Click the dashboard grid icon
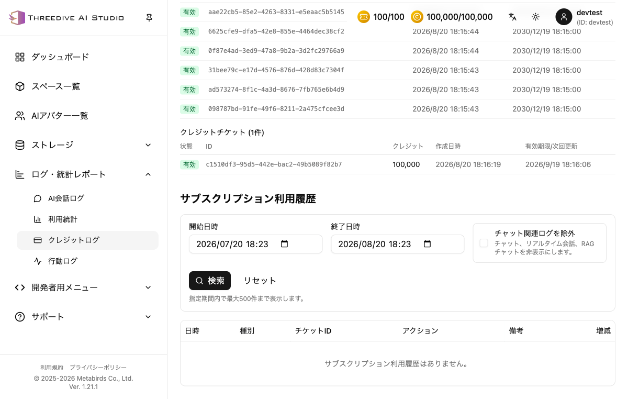 (20, 57)
